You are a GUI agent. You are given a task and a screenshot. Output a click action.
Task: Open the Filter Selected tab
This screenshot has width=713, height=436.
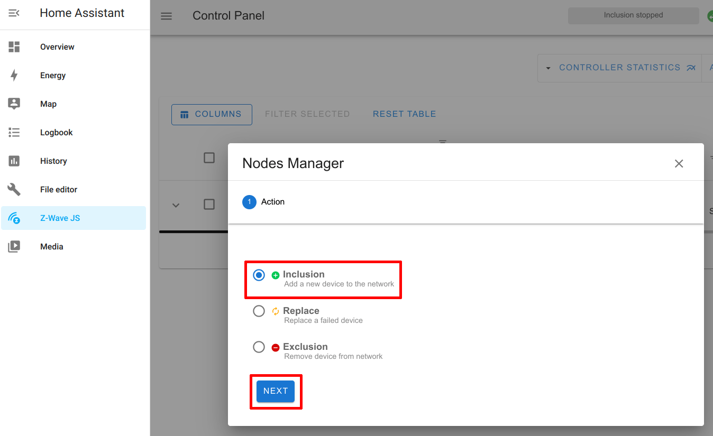(307, 114)
